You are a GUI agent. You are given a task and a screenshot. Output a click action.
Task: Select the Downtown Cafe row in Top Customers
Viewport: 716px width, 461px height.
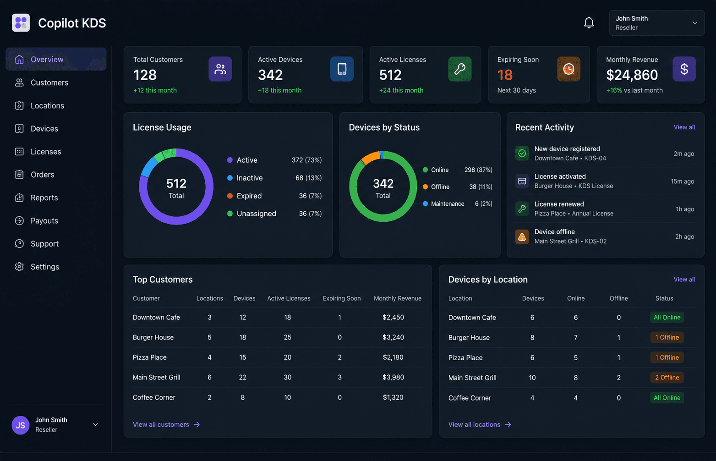click(x=278, y=317)
